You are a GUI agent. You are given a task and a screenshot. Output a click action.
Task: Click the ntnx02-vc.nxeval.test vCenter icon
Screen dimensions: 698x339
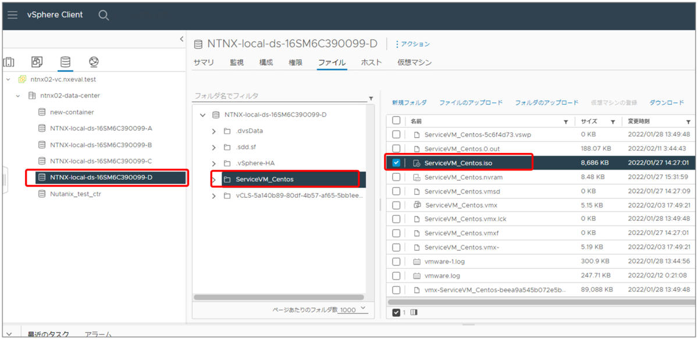pos(23,79)
